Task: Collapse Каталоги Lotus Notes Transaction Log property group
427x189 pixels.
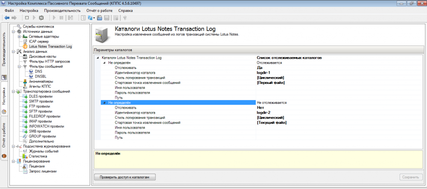Action: click(97, 58)
